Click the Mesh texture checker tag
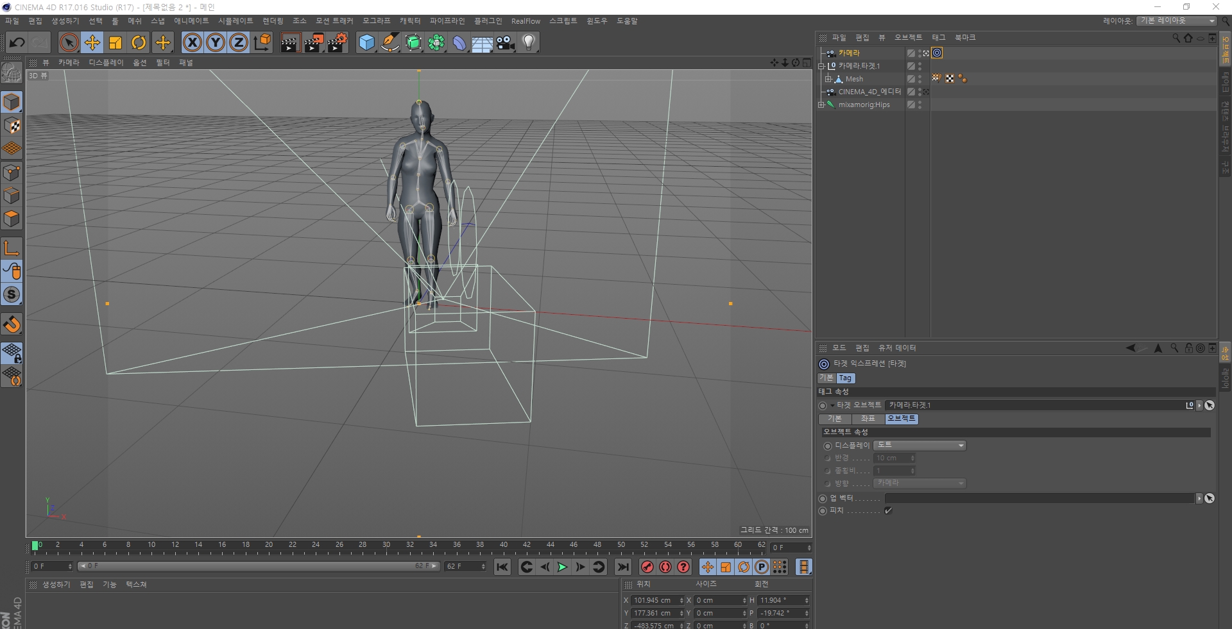Screen dimensions: 1232x629 (x=950, y=78)
